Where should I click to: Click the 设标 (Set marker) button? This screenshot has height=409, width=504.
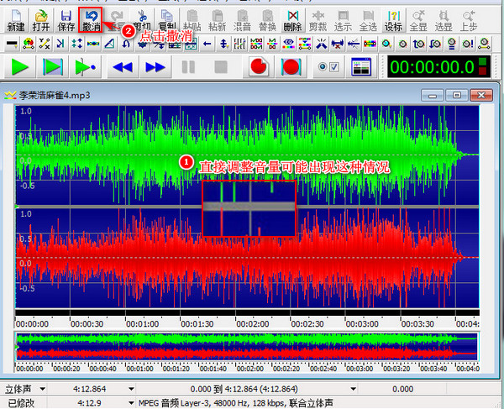[x=393, y=20]
